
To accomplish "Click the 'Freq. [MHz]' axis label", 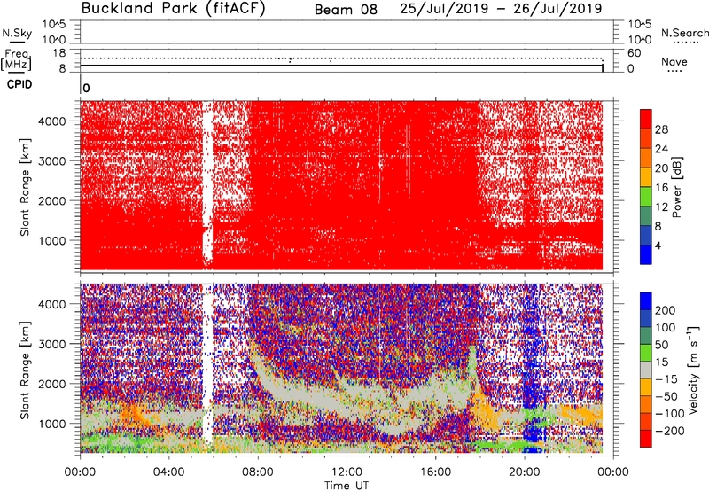I will pyautogui.click(x=17, y=60).
